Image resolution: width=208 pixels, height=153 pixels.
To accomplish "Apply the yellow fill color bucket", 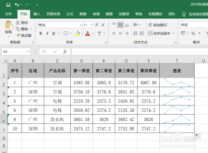I will click(78, 33).
